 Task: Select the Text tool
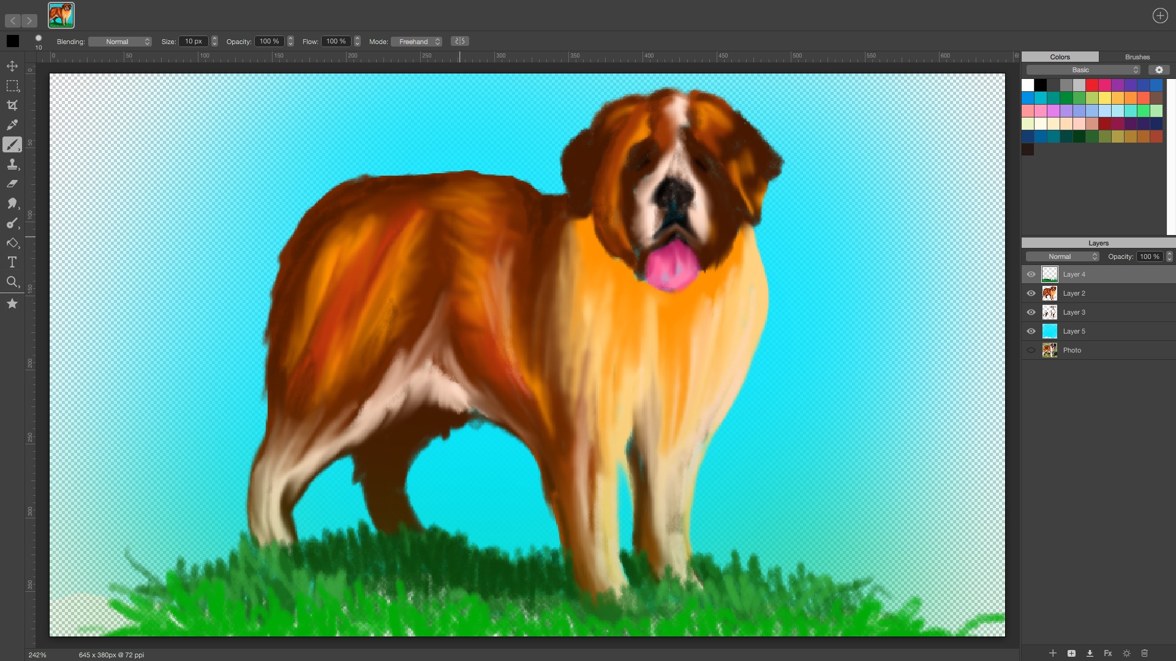tap(12, 263)
